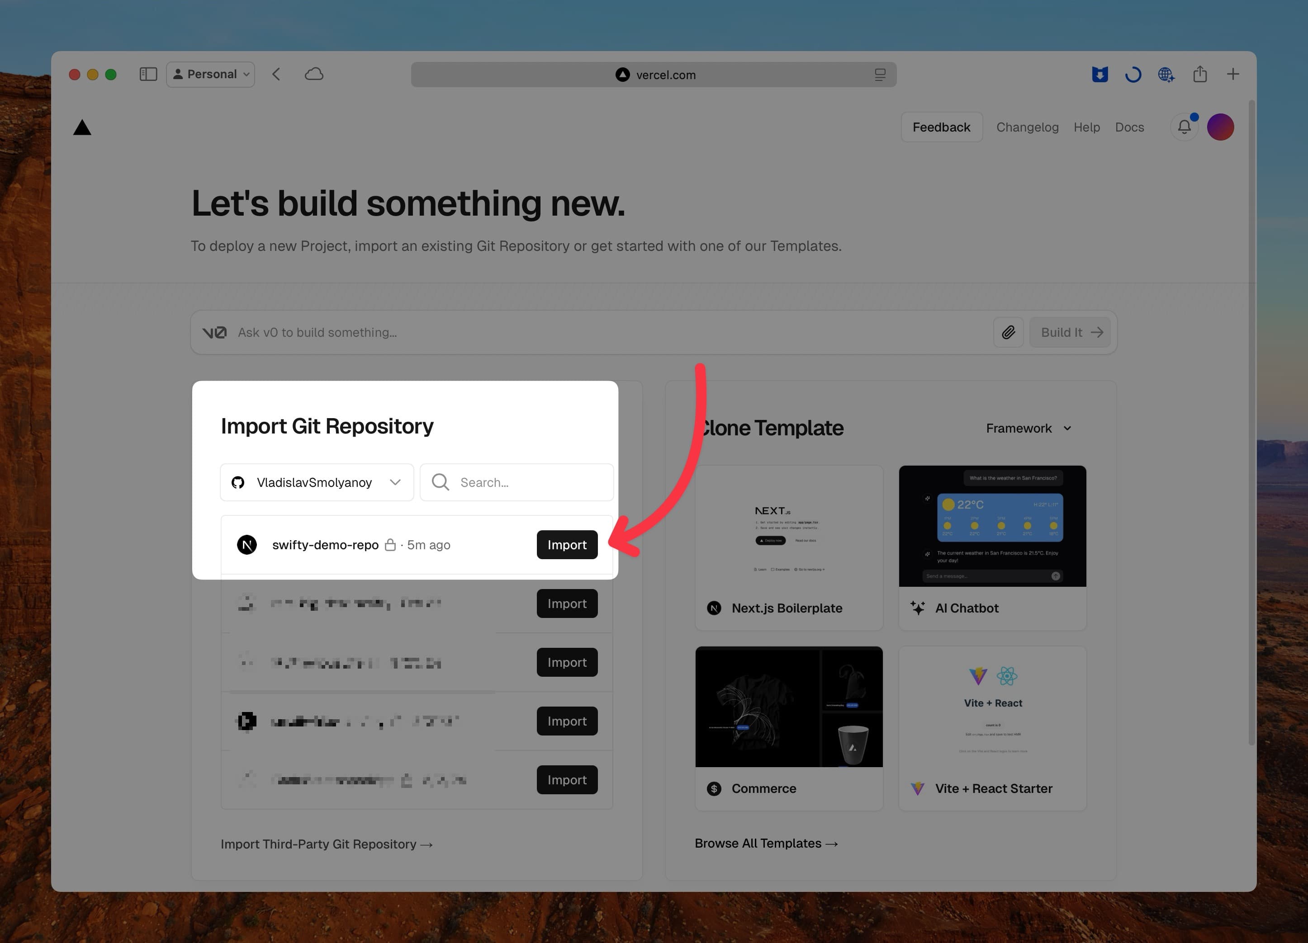Click the Feedback button
1308x943 pixels.
coord(942,127)
